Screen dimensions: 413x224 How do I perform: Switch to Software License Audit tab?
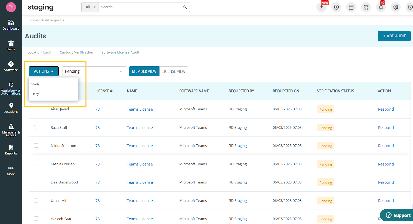pos(120,52)
